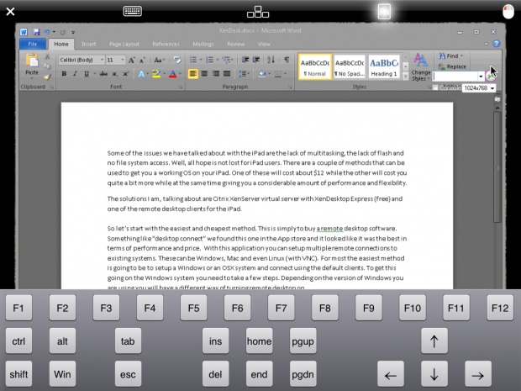The width and height of the screenshot is (521, 391).
Task: Toggle Bold formatting
Action: pyautogui.click(x=64, y=74)
